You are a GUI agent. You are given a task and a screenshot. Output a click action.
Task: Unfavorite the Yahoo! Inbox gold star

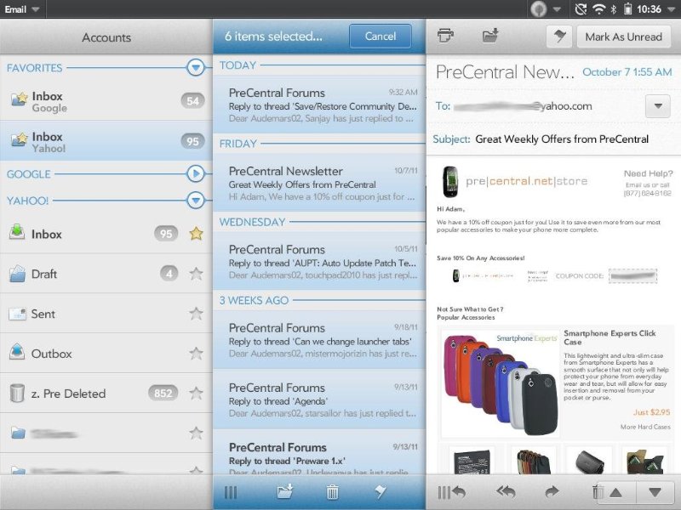click(197, 233)
